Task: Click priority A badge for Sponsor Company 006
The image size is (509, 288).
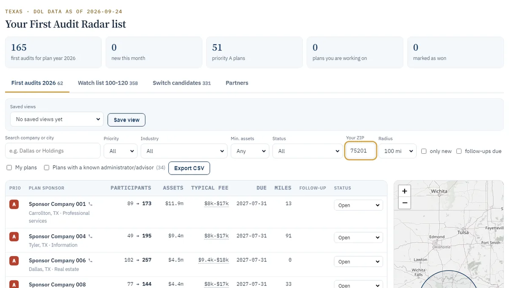Action: pyautogui.click(x=14, y=261)
